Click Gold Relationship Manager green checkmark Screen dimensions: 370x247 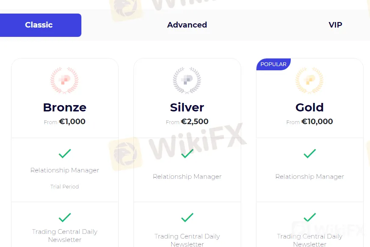[x=309, y=153]
